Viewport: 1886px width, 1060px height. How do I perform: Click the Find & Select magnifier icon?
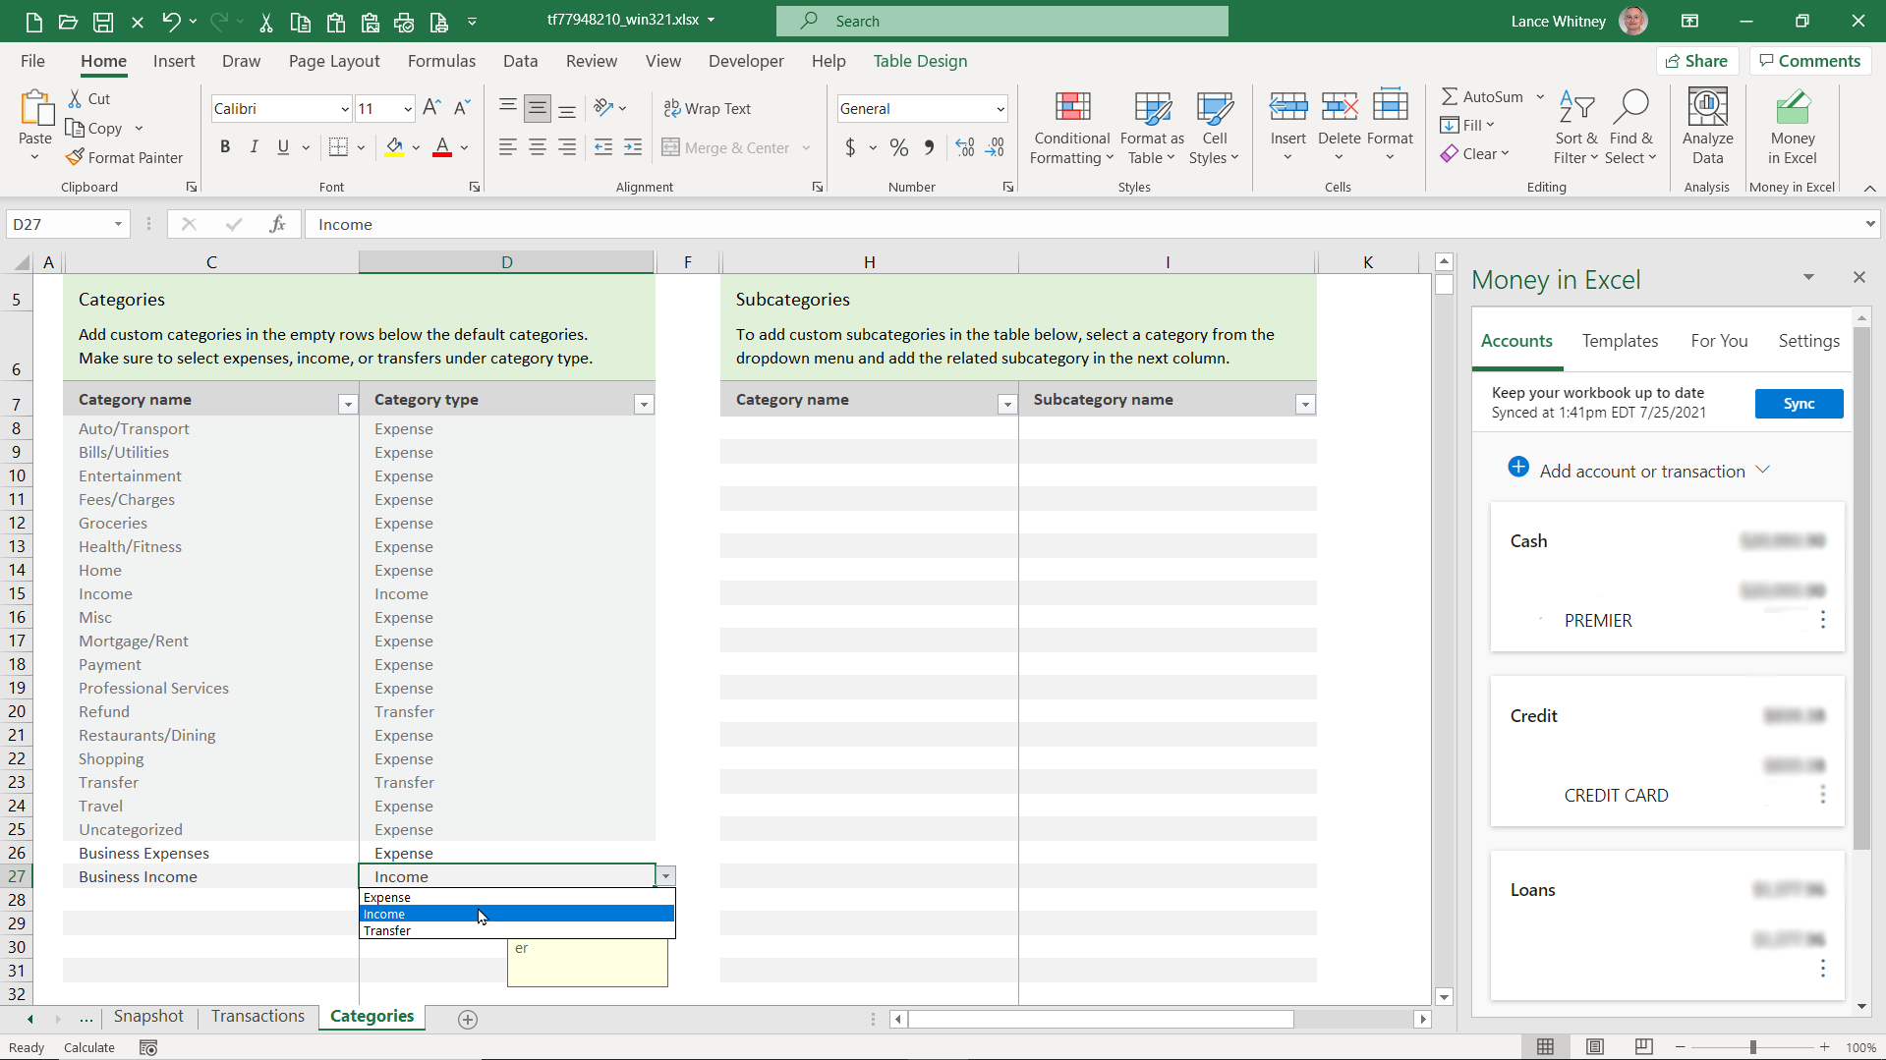point(1631,106)
